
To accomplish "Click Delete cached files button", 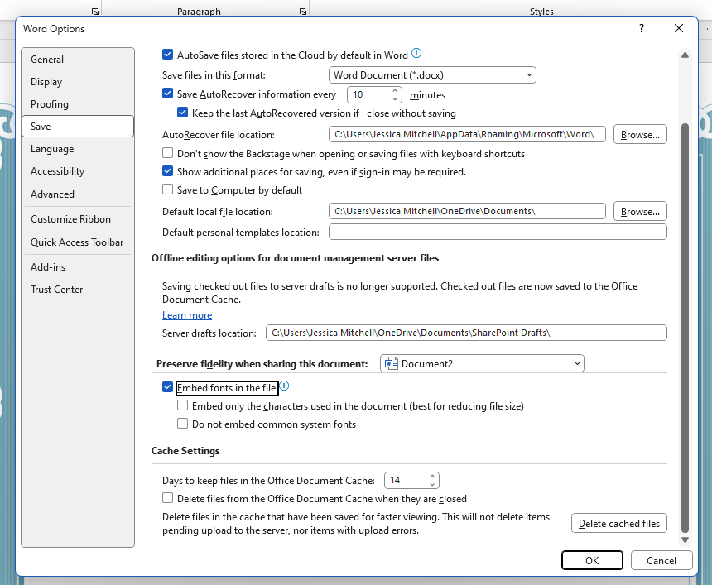I will point(619,523).
